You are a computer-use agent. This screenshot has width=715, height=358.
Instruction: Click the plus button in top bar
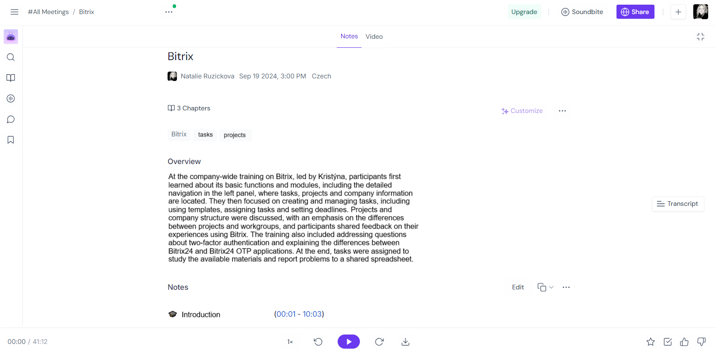coord(678,12)
